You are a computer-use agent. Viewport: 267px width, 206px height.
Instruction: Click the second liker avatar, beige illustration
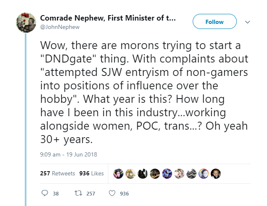click(x=131, y=173)
